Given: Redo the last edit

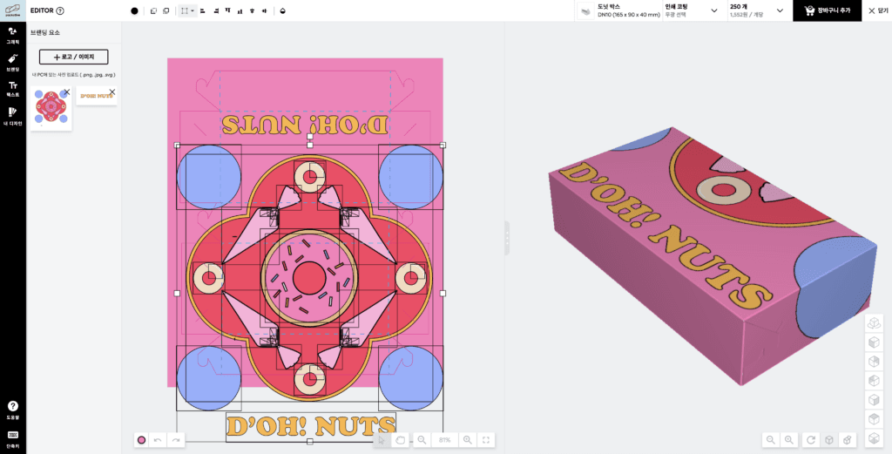Looking at the screenshot, I should pos(176,440).
